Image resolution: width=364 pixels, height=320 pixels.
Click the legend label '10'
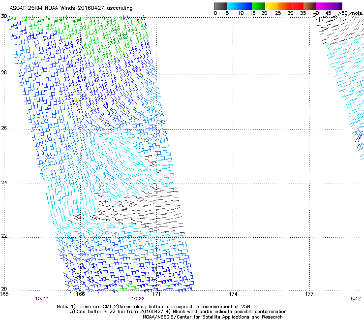click(x=241, y=13)
